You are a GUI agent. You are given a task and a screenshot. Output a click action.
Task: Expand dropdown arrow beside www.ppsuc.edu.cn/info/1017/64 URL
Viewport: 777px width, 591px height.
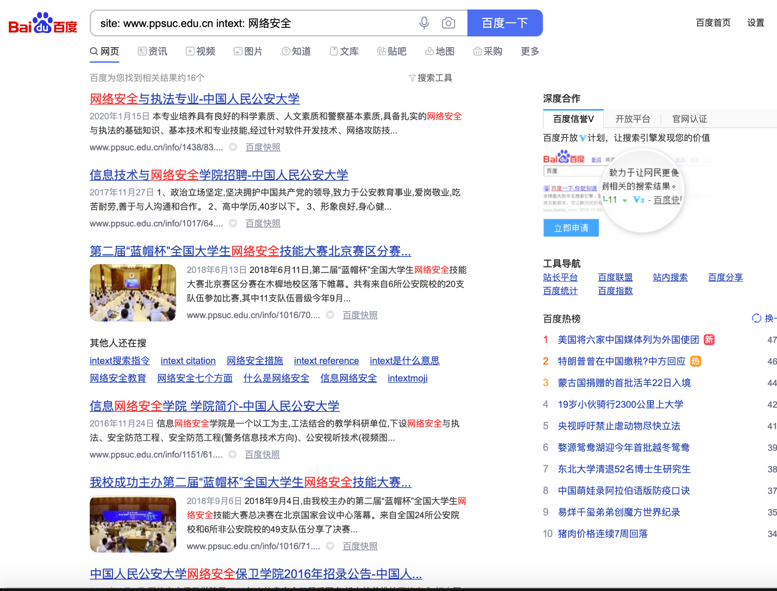[x=233, y=223]
